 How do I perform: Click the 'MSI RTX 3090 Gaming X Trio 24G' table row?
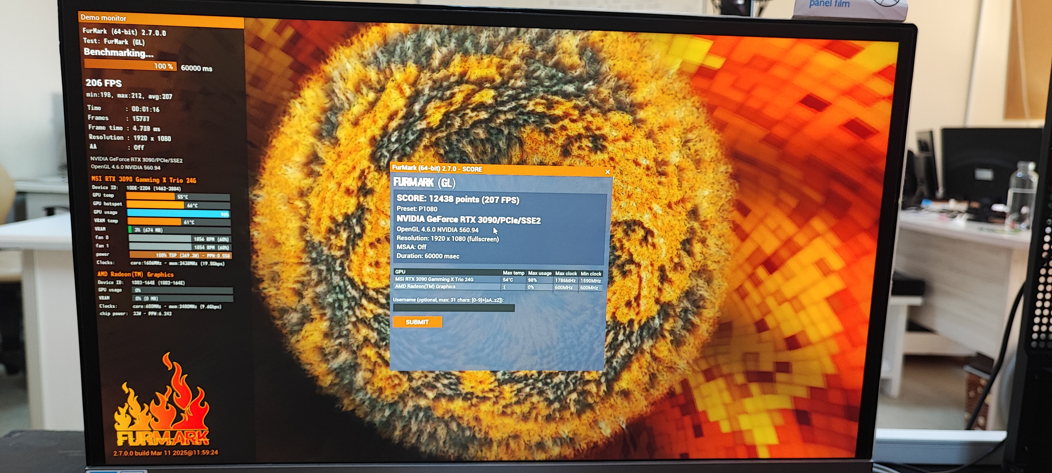(x=498, y=280)
